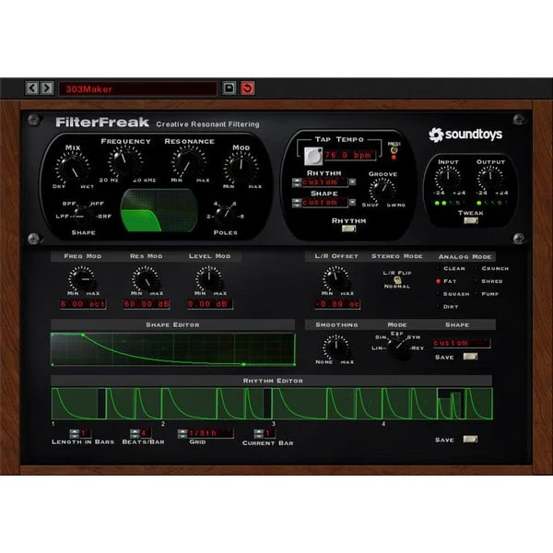Viewport: 553px width, 553px height.
Task: Tap the Tap Tempo button
Action: click(313, 157)
